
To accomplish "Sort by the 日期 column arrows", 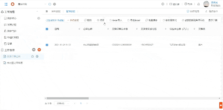I will pos(79,29).
